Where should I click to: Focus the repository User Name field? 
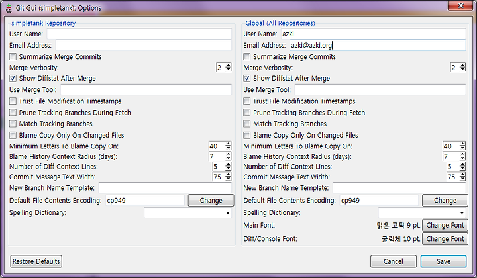pyautogui.click(x=139, y=34)
